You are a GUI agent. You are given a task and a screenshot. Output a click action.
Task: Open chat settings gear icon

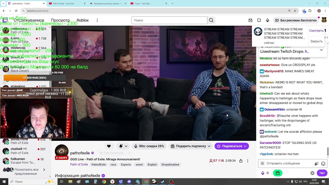pyautogui.click(x=313, y=173)
